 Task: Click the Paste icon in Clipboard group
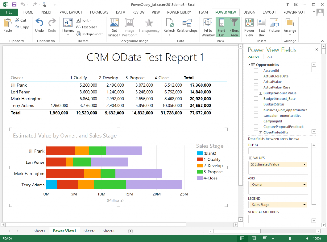pos(8,23)
